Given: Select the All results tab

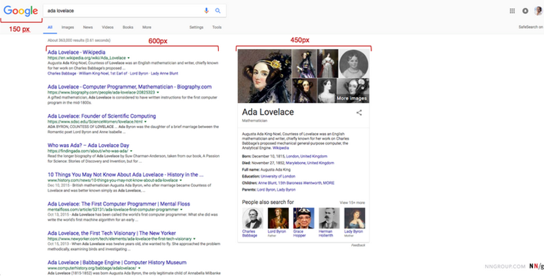Looking at the screenshot, I should (50, 28).
